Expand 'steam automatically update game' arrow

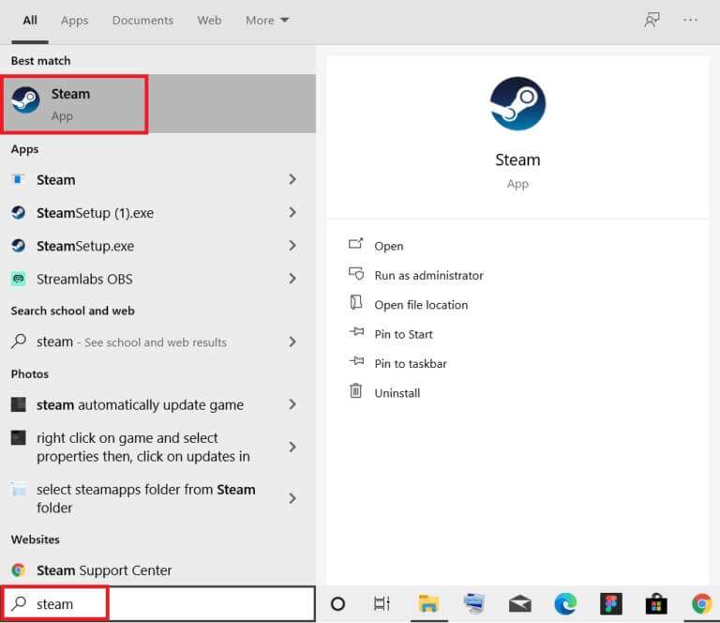[292, 404]
